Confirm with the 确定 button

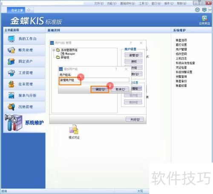click(x=100, y=89)
